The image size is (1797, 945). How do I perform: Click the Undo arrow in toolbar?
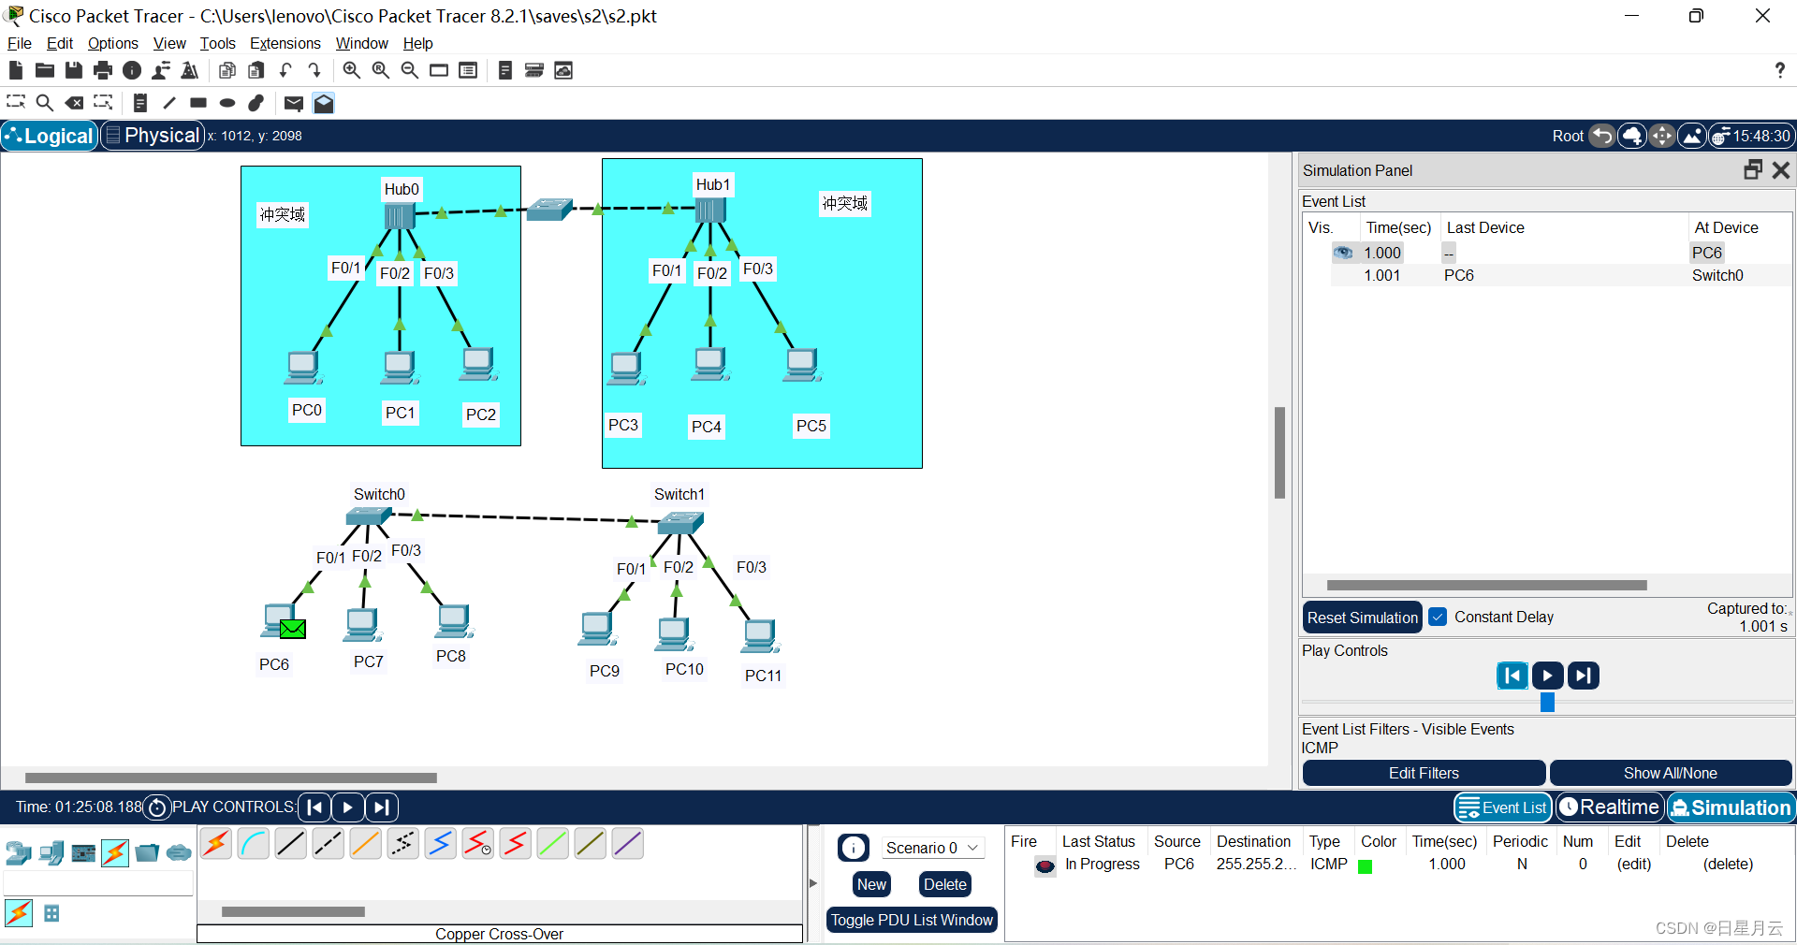(285, 70)
